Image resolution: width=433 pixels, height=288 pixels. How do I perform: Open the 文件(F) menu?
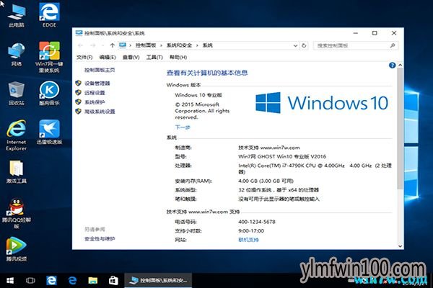[x=84, y=58]
